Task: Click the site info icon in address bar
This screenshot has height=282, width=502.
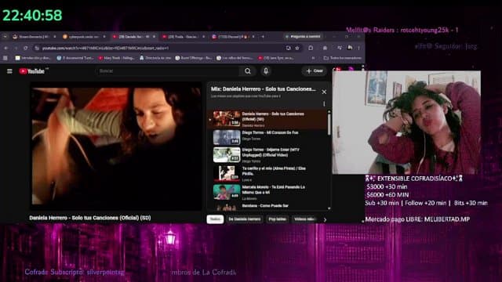Action: click(37, 48)
